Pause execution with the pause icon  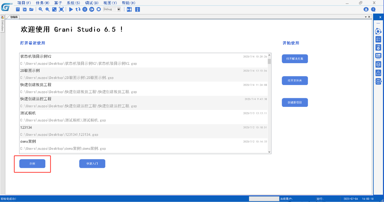[x=85, y=9]
